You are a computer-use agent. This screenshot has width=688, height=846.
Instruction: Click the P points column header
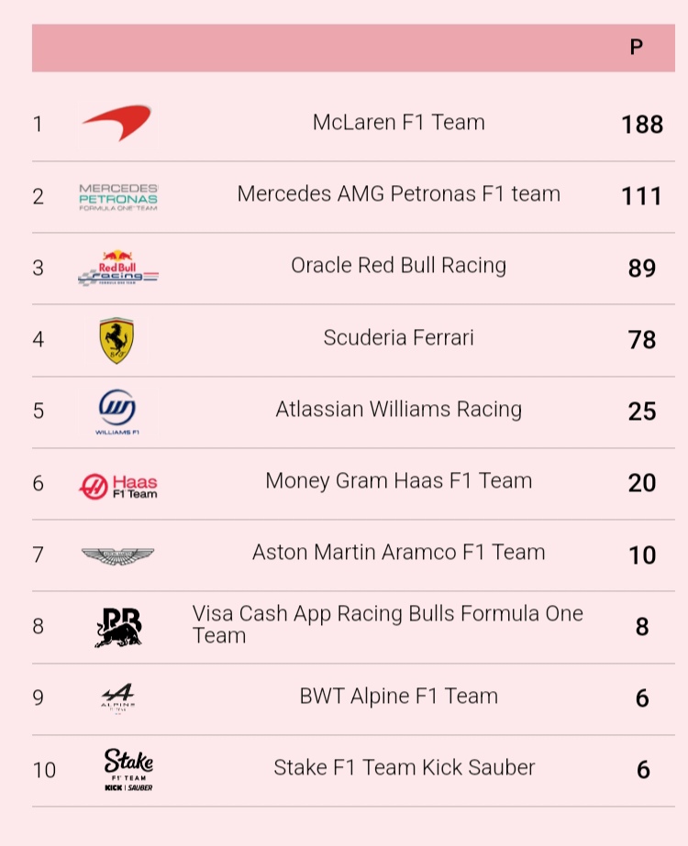coord(636,48)
